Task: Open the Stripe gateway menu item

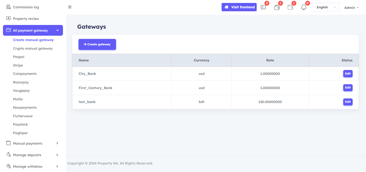Action: 18,65
